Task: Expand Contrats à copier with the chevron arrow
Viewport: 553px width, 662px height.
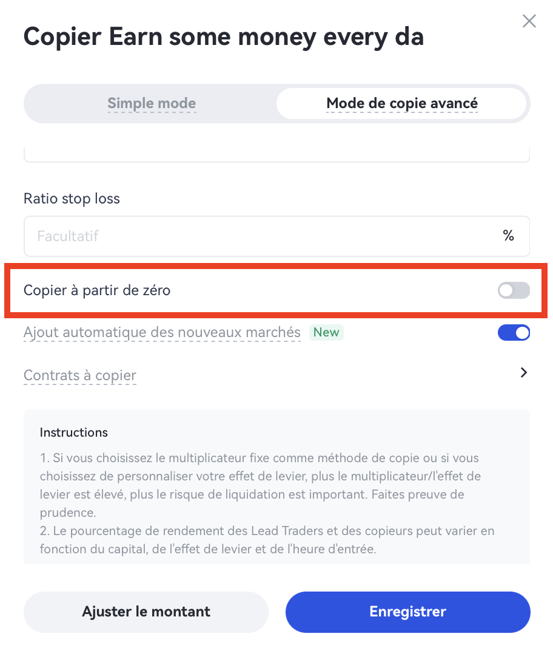Action: pyautogui.click(x=524, y=373)
